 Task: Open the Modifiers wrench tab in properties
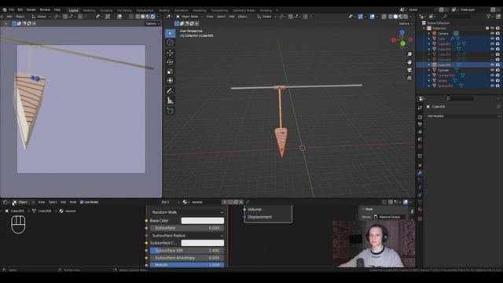point(420,173)
